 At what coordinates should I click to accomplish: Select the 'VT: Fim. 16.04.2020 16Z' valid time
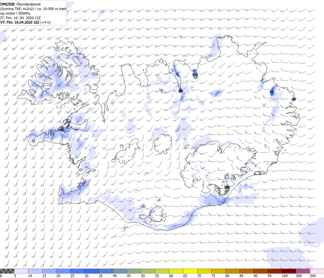(x=20, y=22)
